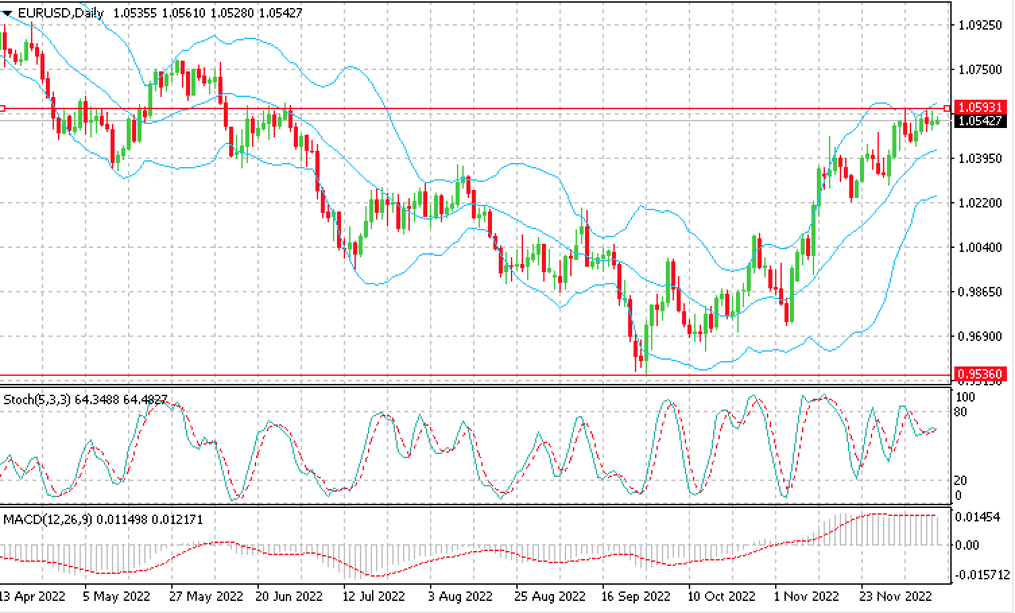Click the 100 level on the Stochastic scale
Viewport: 1015px width, 613px height.
pos(966,397)
